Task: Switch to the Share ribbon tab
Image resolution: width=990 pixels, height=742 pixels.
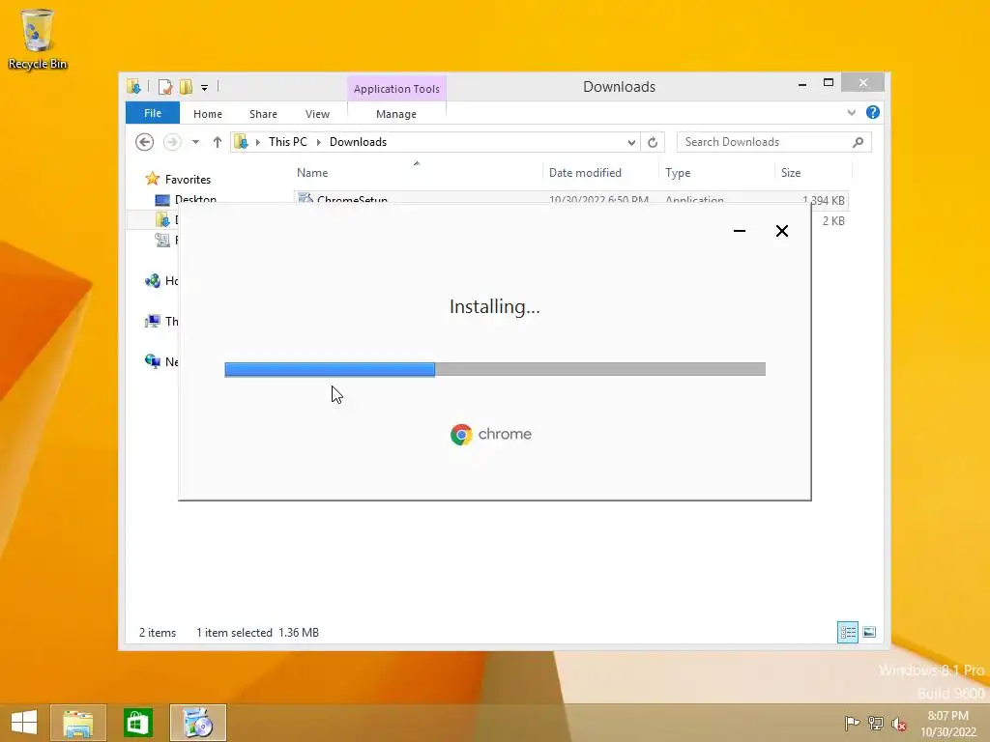Action: (x=263, y=114)
